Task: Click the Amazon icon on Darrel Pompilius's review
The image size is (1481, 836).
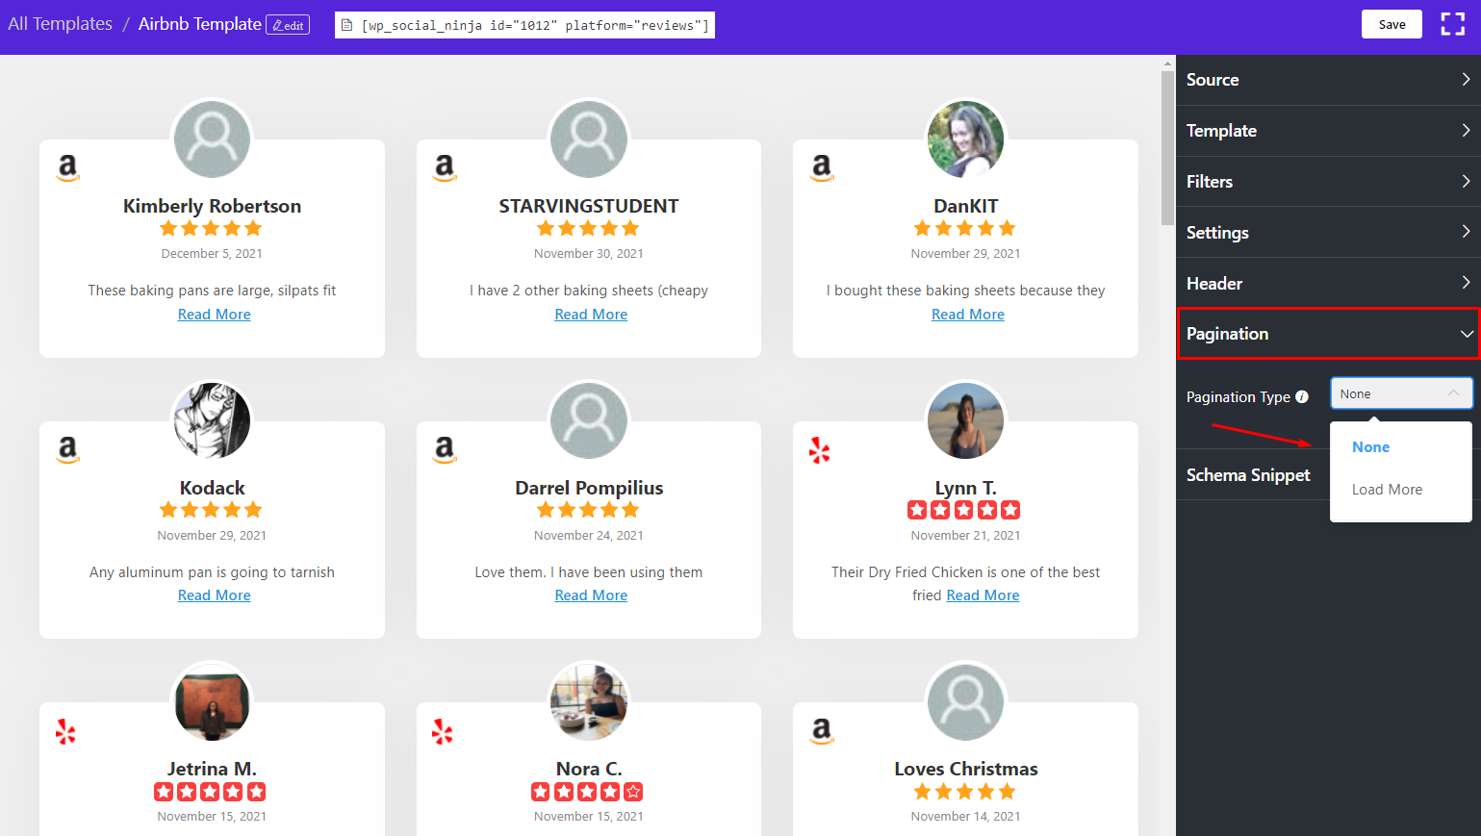Action: pyautogui.click(x=445, y=450)
